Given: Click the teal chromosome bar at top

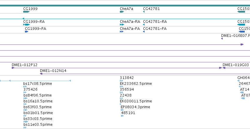Looking at the screenshot, I should [125, 6].
